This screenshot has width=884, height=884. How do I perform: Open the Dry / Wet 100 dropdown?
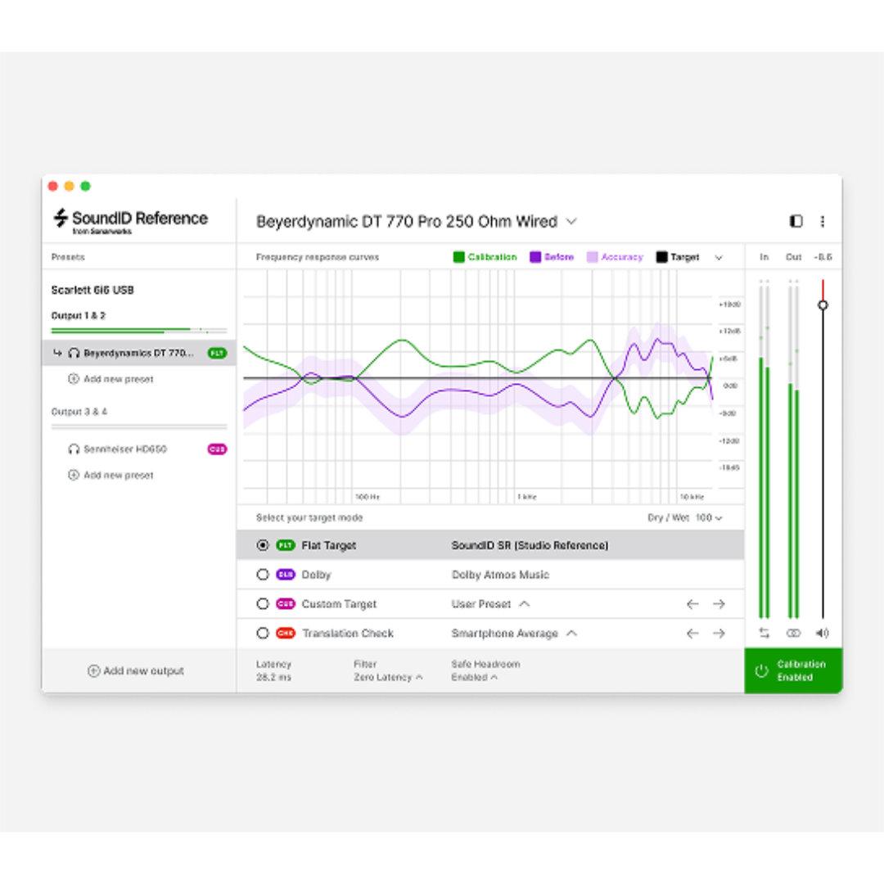(x=709, y=517)
